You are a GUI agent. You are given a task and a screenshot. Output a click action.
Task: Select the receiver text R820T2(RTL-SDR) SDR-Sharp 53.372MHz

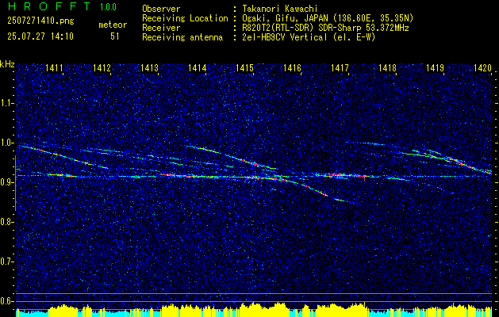pyautogui.click(x=325, y=28)
